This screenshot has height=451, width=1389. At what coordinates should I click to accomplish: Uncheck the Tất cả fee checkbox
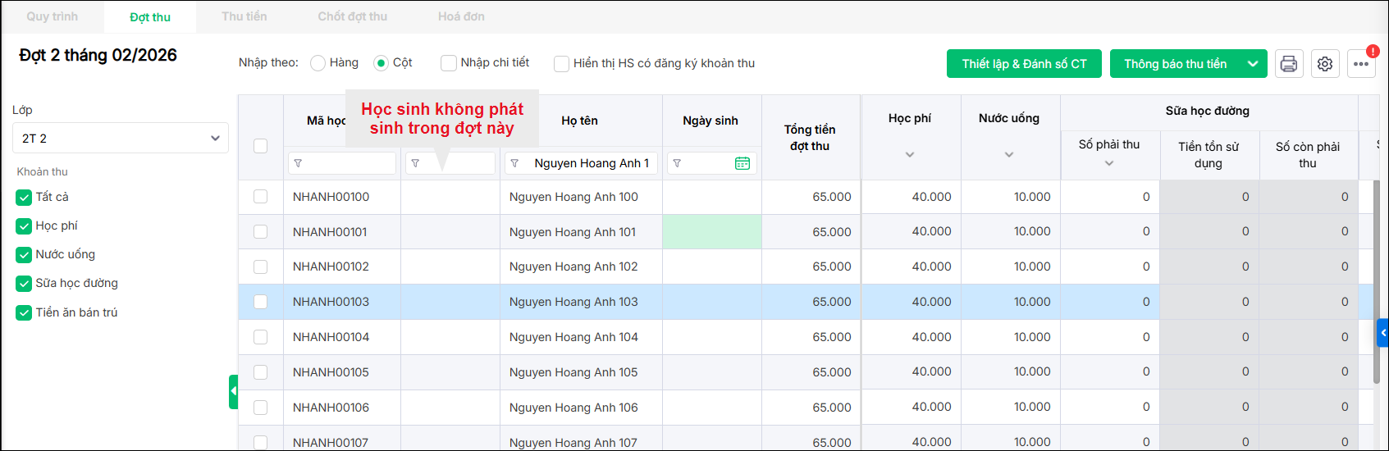24,198
